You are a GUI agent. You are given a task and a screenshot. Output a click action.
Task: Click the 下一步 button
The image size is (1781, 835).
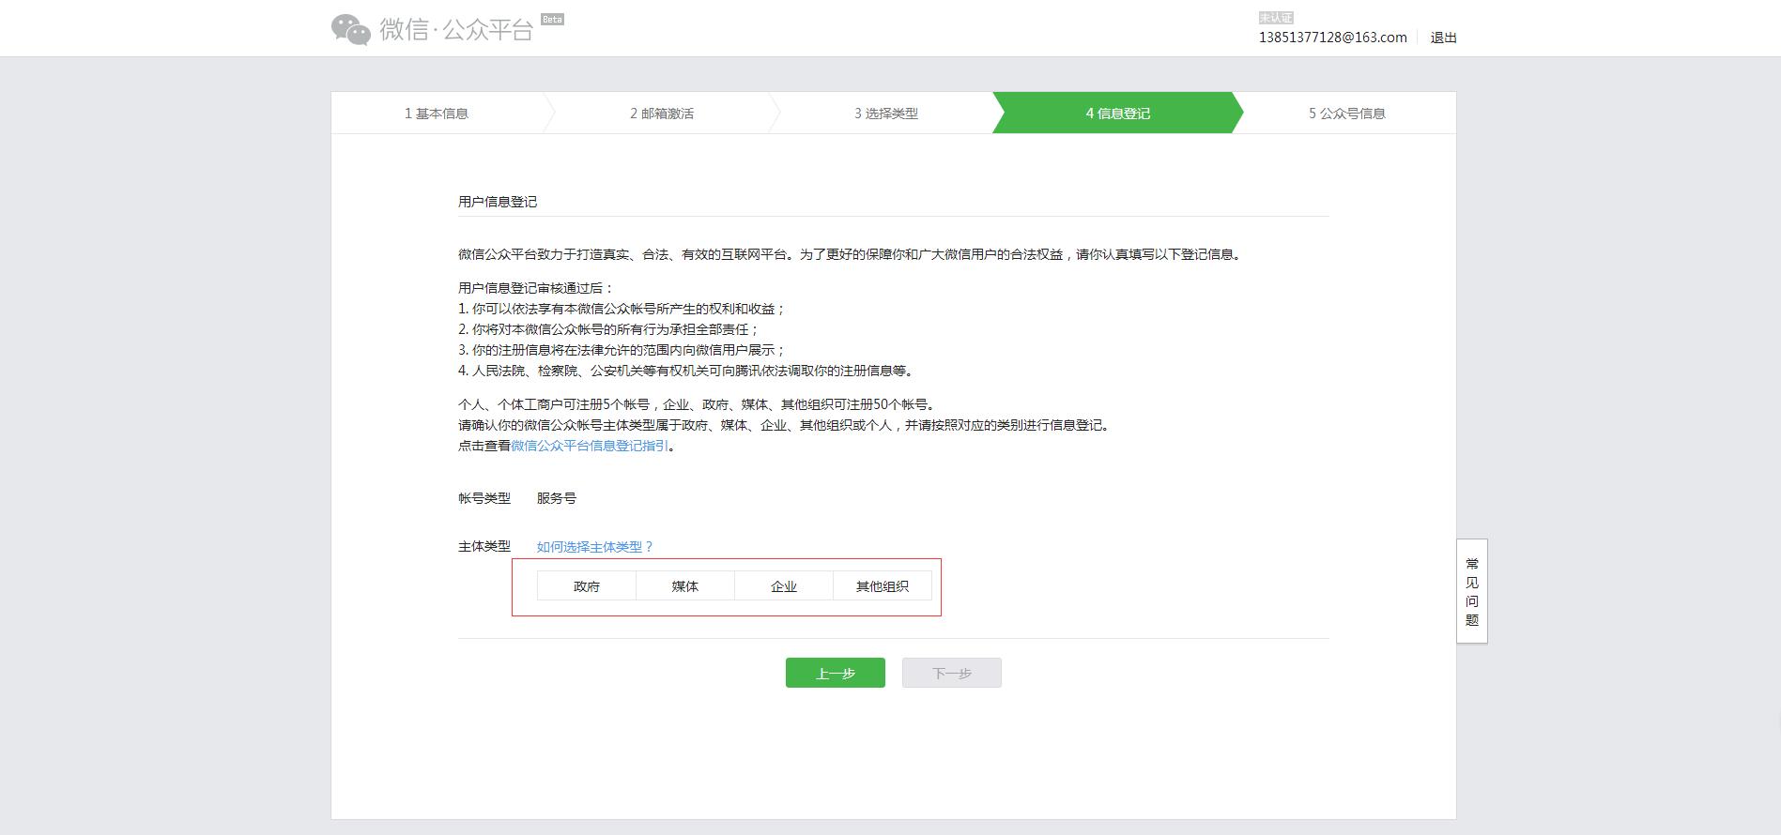pyautogui.click(x=952, y=673)
